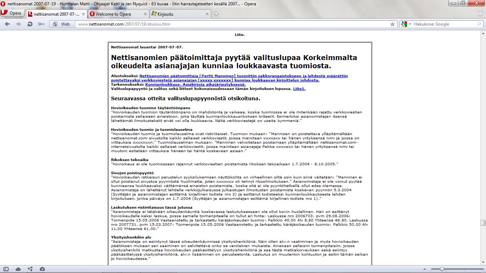Click the zoom slider in status bar
Image resolution: width=486 pixels, height=273 pixels.
(x=442, y=269)
